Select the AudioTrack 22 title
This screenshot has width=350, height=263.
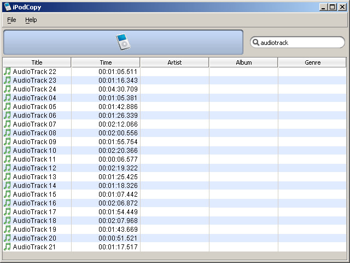point(34,72)
